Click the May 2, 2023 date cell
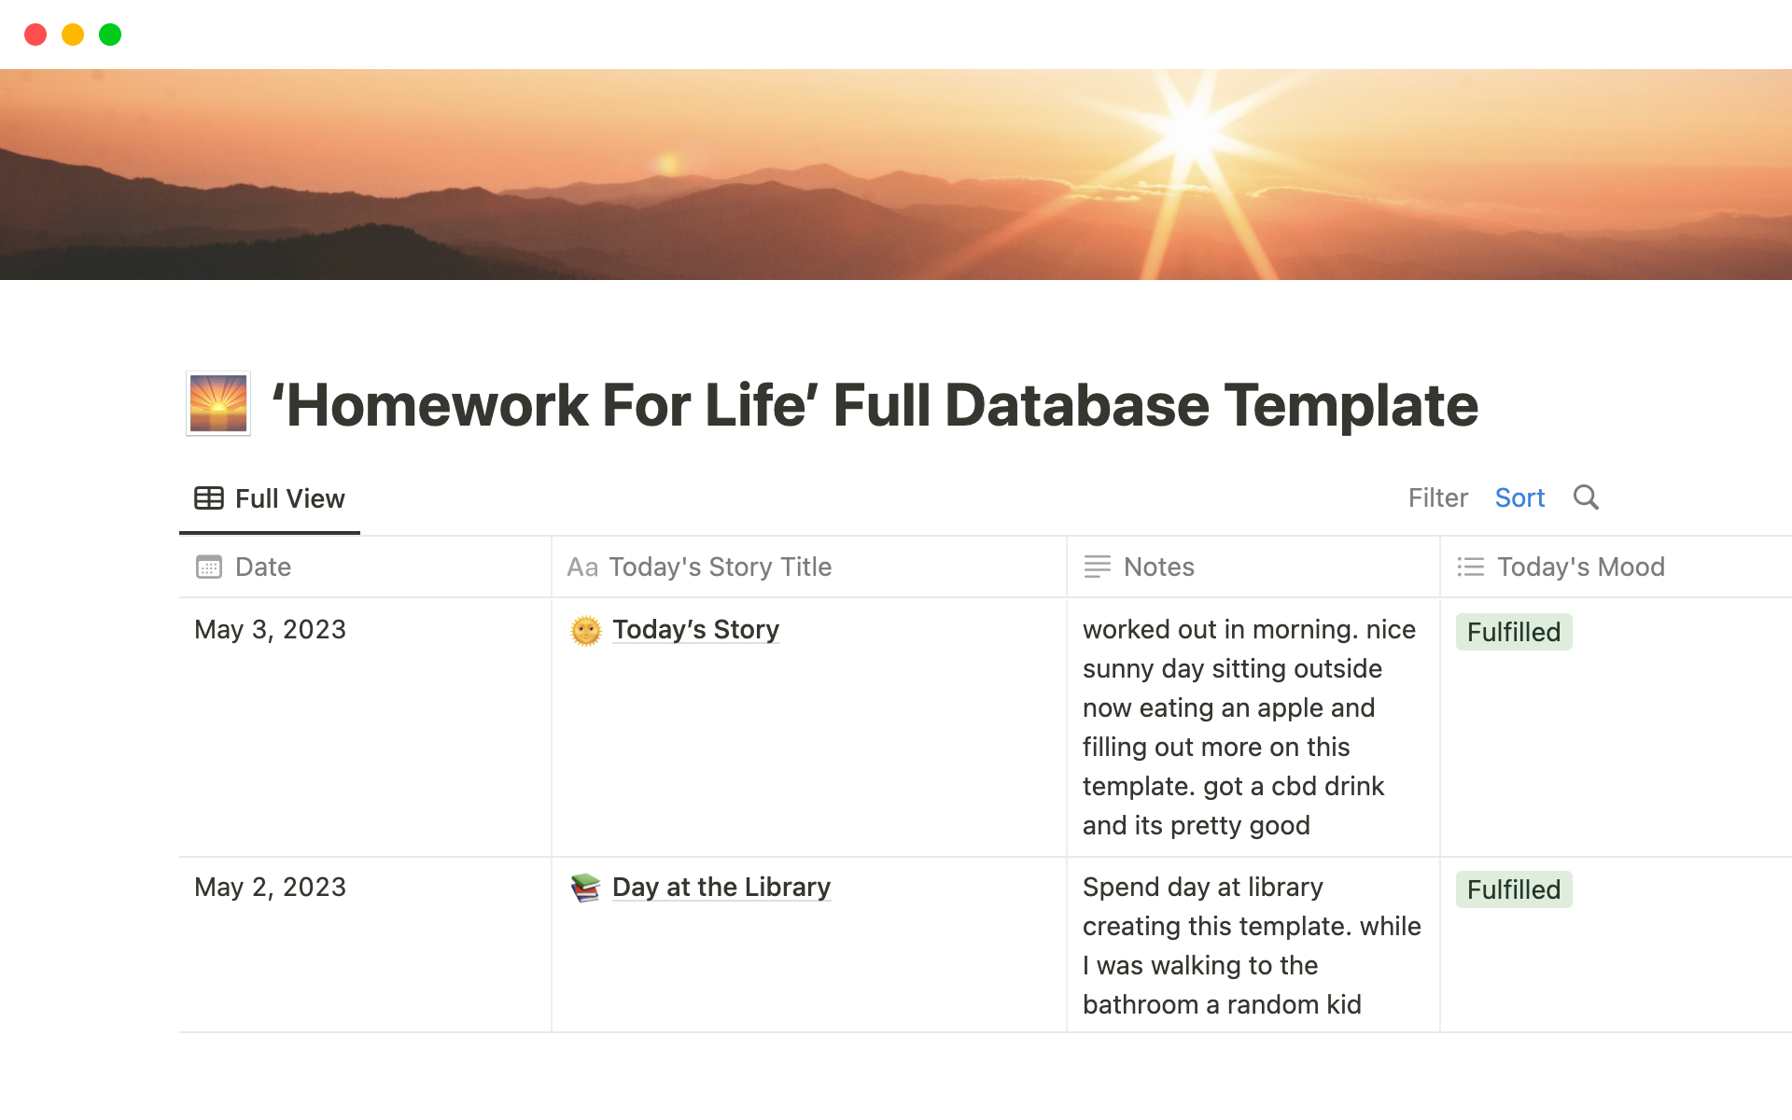The width and height of the screenshot is (1792, 1120). click(271, 888)
